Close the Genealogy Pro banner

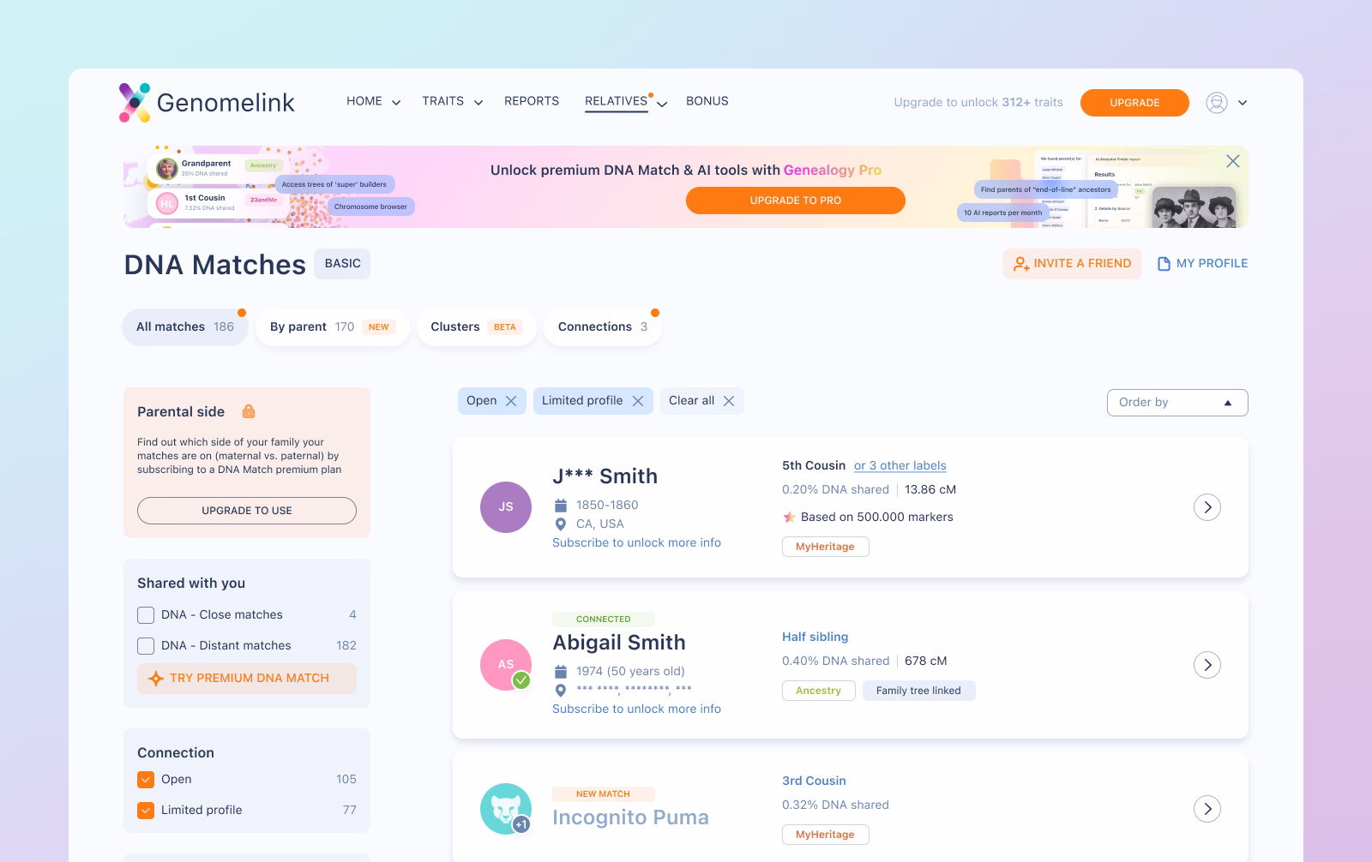click(x=1233, y=161)
